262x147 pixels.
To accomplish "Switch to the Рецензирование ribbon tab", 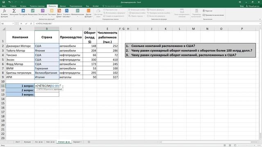I will (x=76, y=6).
